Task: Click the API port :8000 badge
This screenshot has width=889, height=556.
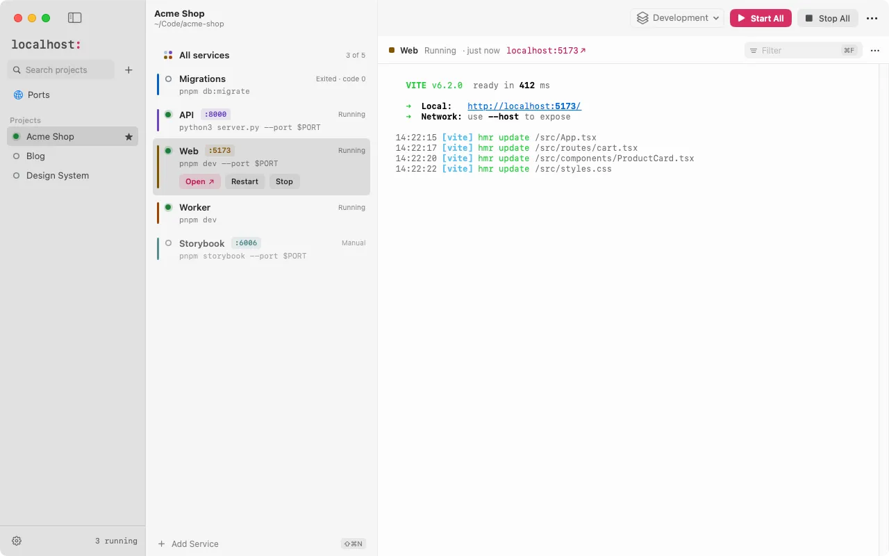Action: point(216,115)
